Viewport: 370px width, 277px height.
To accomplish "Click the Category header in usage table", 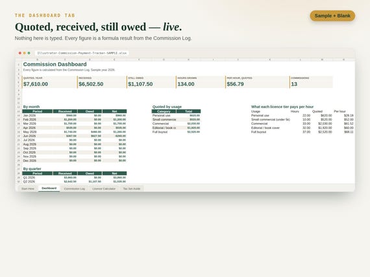I will [164, 111].
